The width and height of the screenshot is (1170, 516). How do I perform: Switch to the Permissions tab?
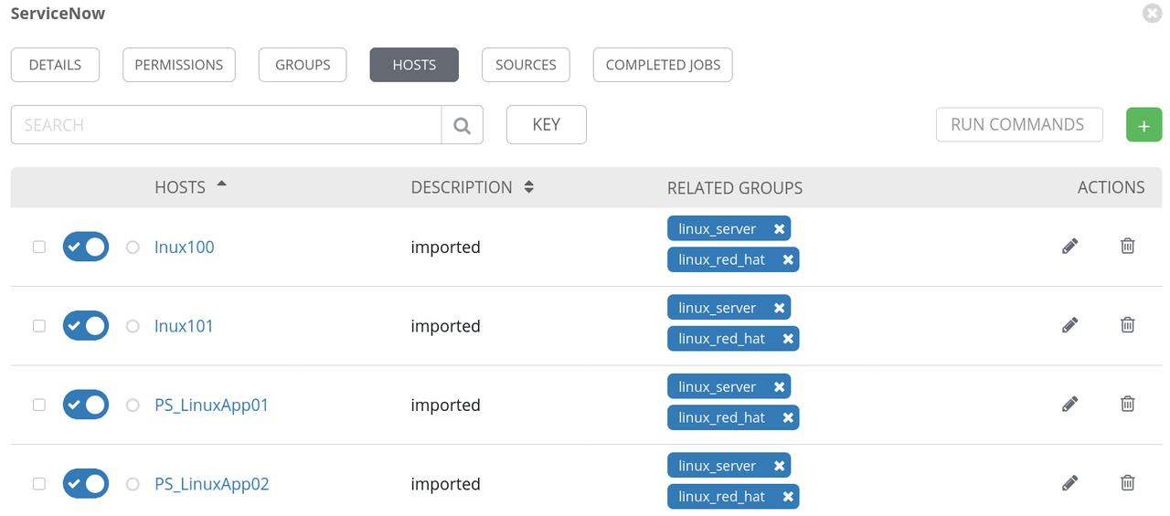click(x=179, y=65)
